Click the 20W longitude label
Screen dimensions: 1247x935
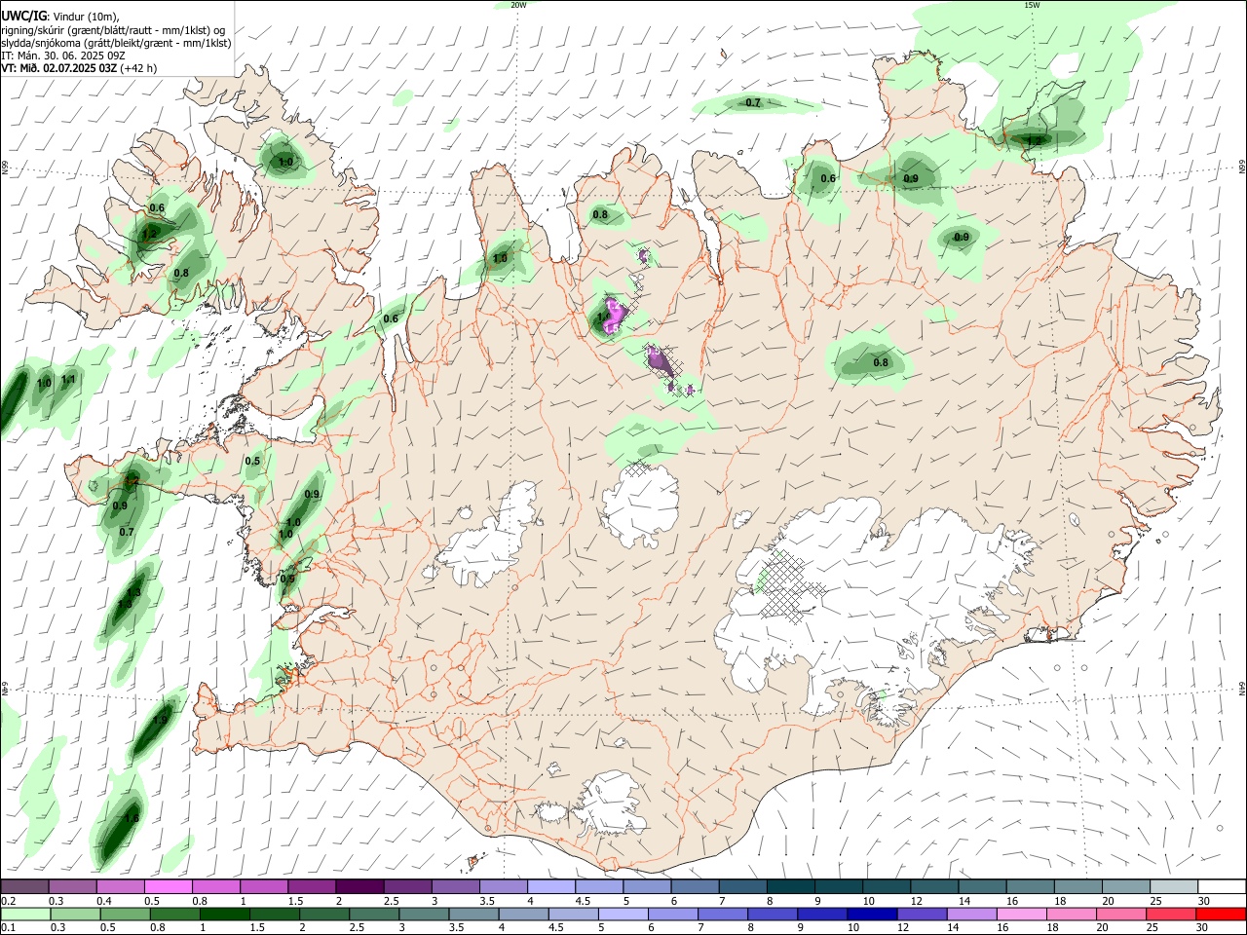(x=518, y=5)
